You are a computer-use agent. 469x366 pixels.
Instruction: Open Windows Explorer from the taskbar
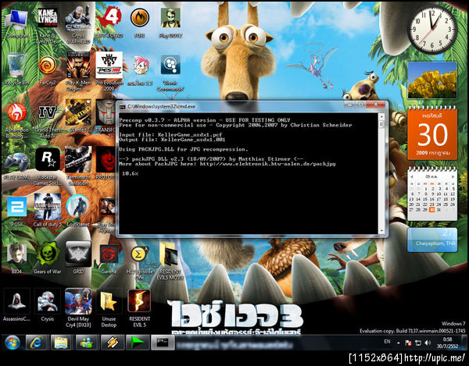[61, 343]
